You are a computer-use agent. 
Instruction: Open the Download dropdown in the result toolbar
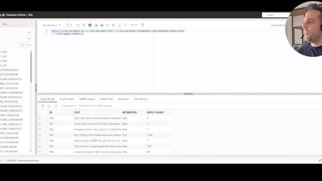69,106
